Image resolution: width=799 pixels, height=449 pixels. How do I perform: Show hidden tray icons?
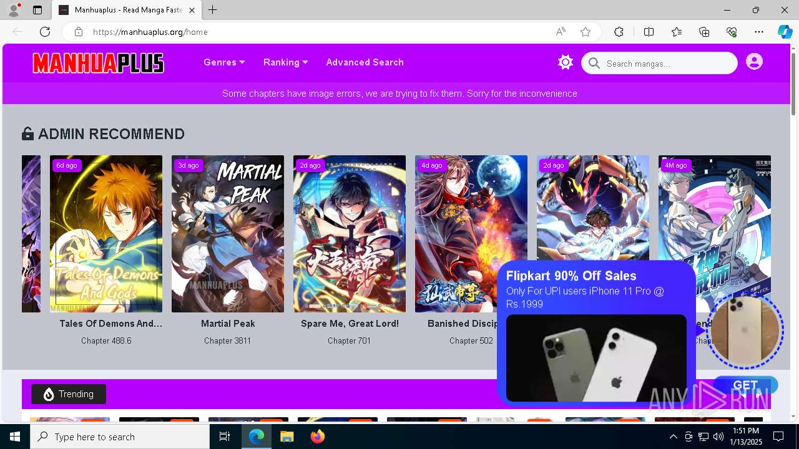(x=673, y=437)
